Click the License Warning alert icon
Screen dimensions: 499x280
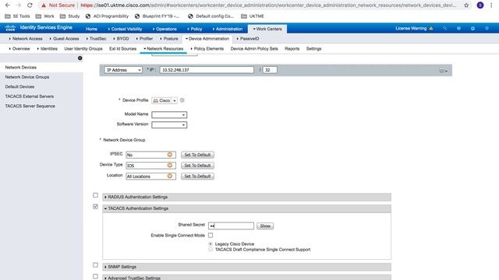431,28
